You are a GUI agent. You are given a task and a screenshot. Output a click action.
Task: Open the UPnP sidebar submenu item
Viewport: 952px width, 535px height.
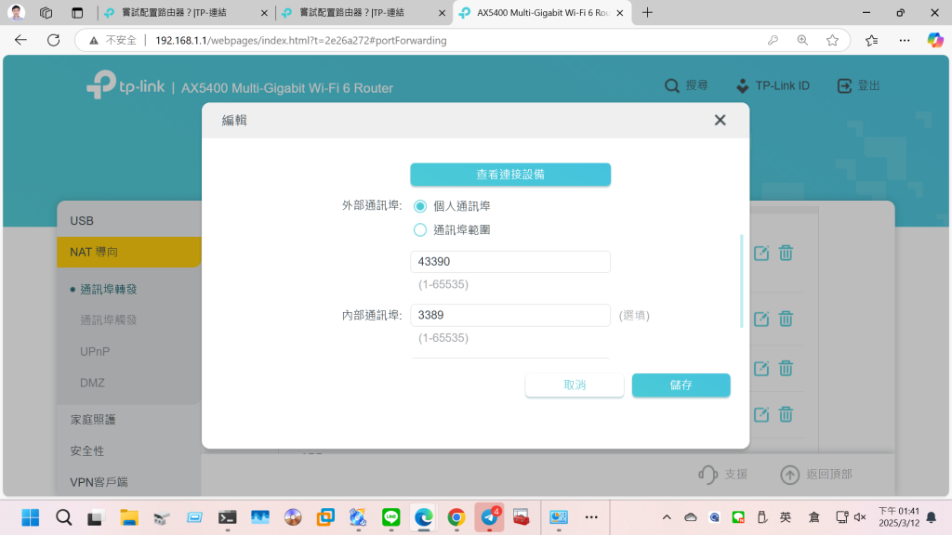pos(95,351)
